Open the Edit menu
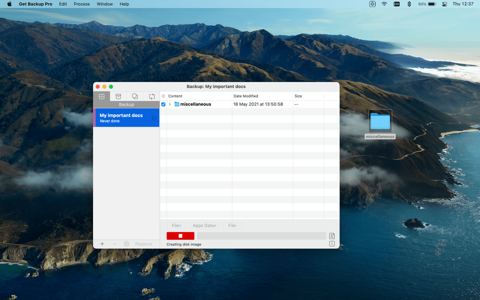480x300 pixels. click(x=63, y=4)
